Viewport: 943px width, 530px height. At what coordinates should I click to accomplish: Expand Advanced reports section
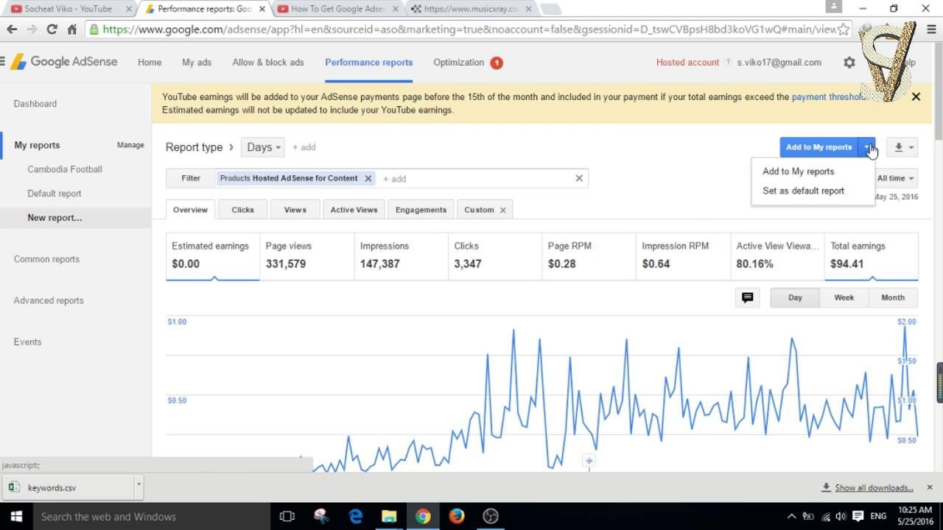click(x=49, y=300)
